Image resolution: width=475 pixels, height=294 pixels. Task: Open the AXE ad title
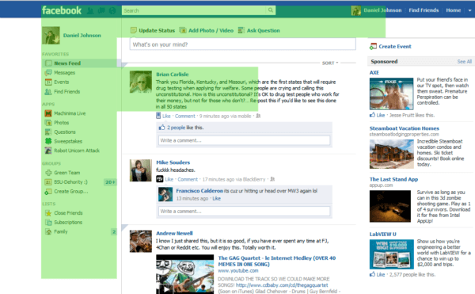pyautogui.click(x=374, y=72)
